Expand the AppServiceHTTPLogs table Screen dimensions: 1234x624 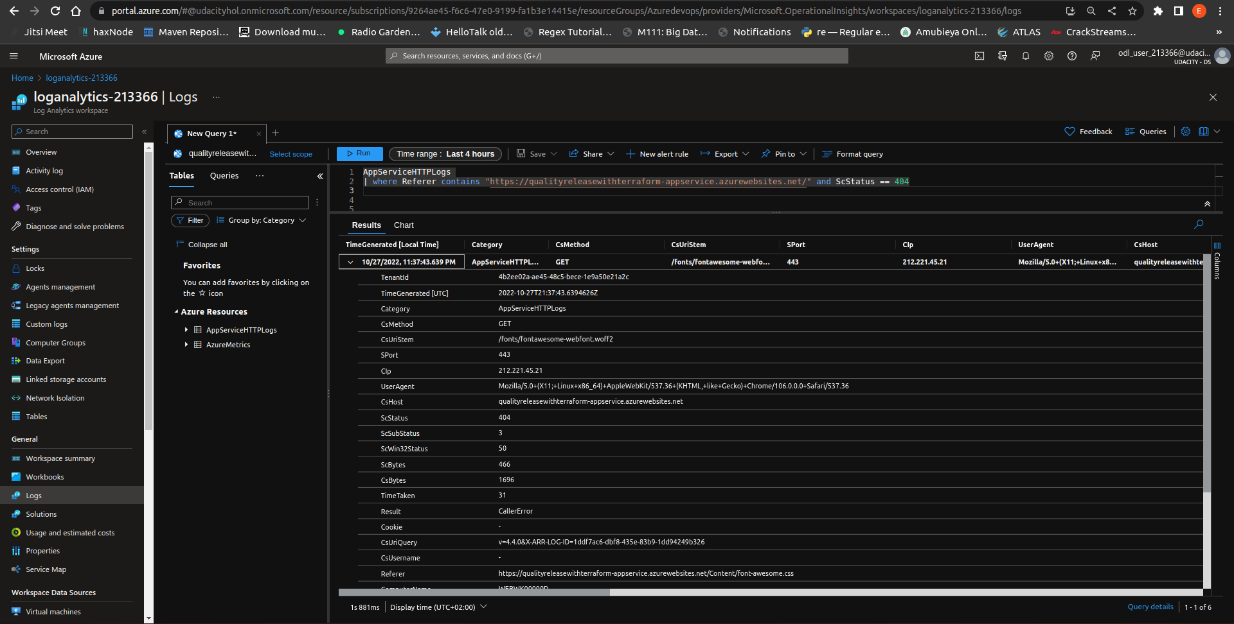pyautogui.click(x=186, y=330)
